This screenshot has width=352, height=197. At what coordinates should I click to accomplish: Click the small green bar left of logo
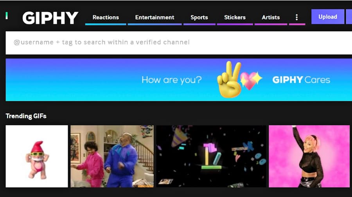pos(7,16)
